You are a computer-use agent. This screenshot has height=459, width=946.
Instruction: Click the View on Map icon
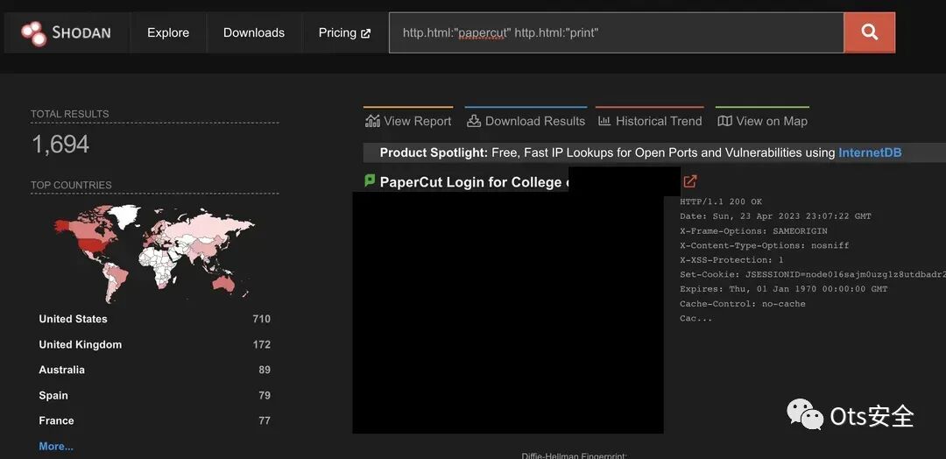[x=724, y=121]
